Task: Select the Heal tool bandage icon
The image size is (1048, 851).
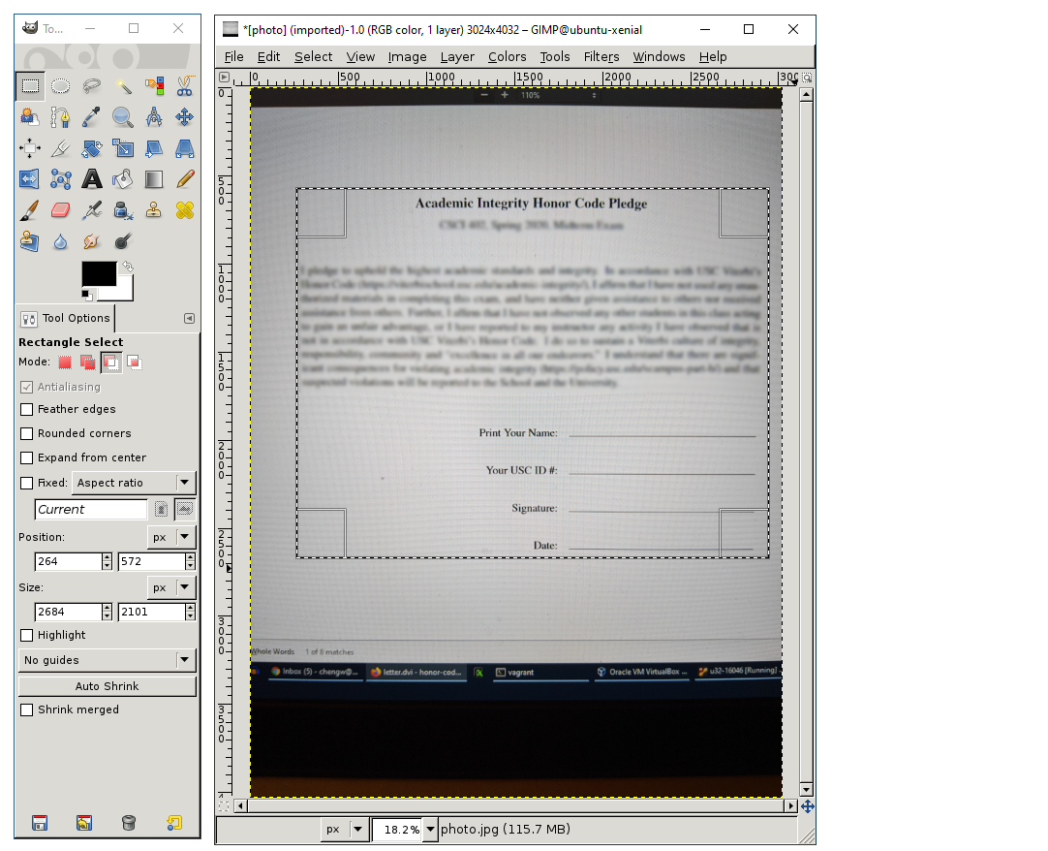Action: click(184, 209)
